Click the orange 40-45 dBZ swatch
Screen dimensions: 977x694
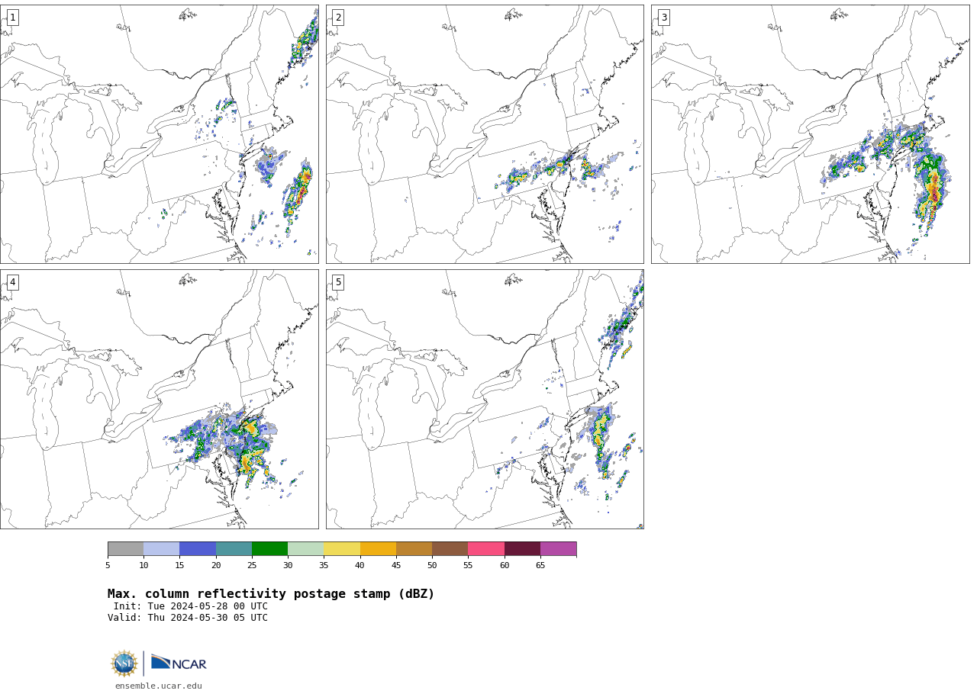pos(378,549)
